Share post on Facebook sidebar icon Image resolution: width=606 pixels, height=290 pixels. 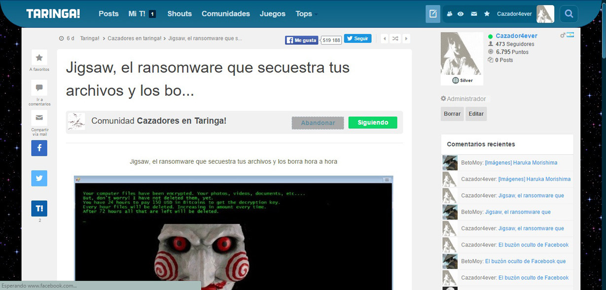39,148
